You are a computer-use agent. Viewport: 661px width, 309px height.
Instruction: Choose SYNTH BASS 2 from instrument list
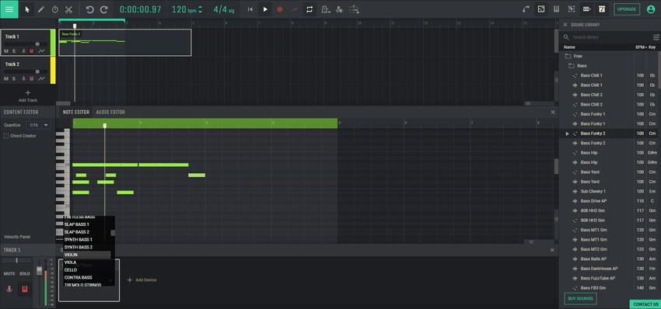click(87, 247)
